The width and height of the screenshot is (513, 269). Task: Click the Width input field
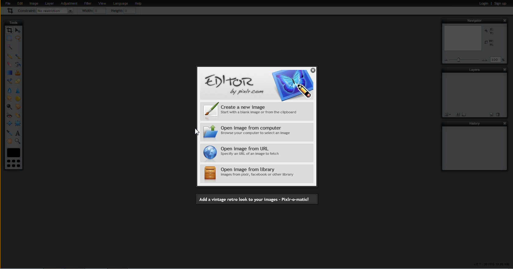click(x=100, y=11)
